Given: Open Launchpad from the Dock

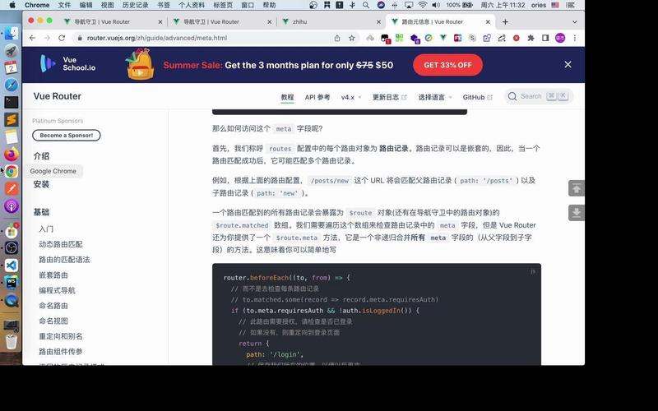Looking at the screenshot, I should (12, 51).
